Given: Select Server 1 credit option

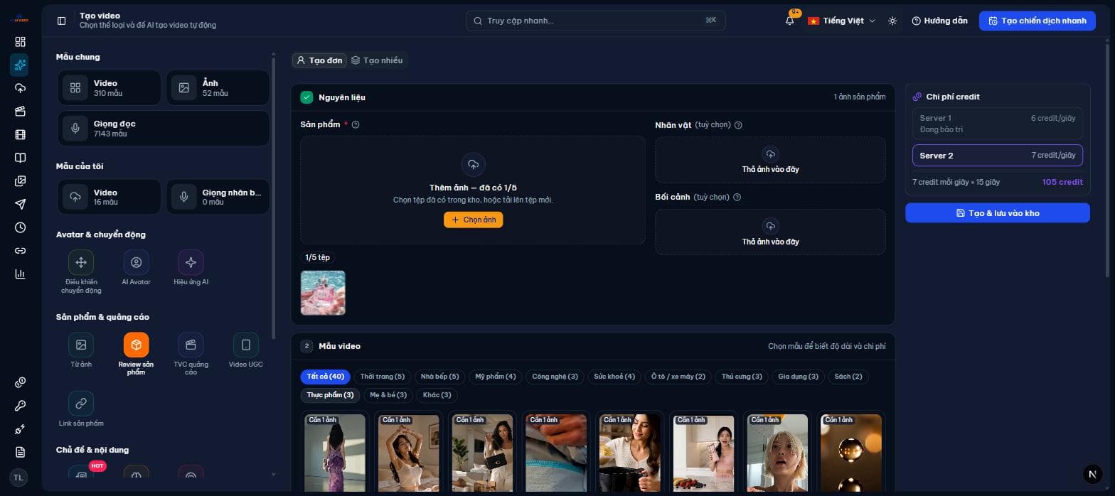Looking at the screenshot, I should (997, 124).
